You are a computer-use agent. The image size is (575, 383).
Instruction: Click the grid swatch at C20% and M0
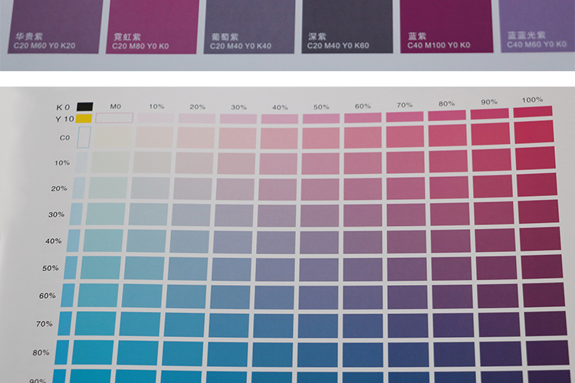click(108, 188)
